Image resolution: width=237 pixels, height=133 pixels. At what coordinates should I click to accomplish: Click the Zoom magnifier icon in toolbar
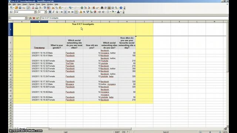click(x=116, y=8)
